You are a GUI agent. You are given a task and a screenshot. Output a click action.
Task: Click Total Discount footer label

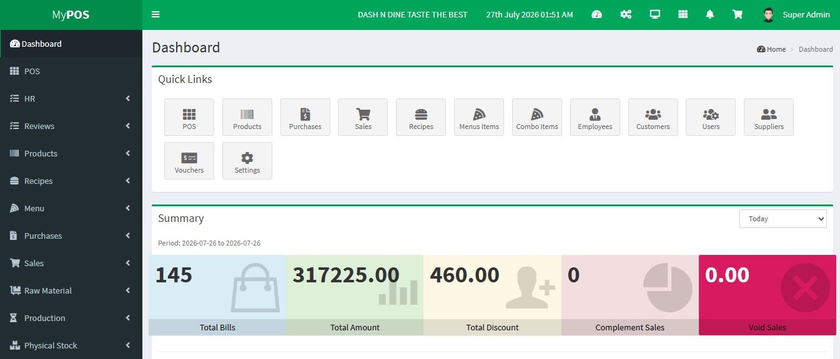[492, 327]
